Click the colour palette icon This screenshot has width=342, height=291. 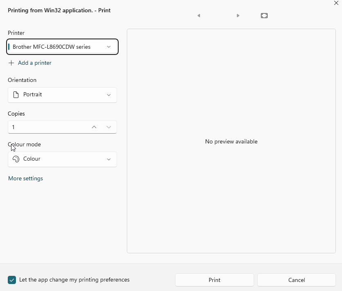click(16, 159)
